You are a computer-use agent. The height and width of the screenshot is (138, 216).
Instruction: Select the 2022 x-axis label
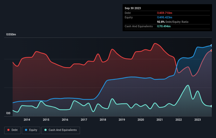(179, 120)
